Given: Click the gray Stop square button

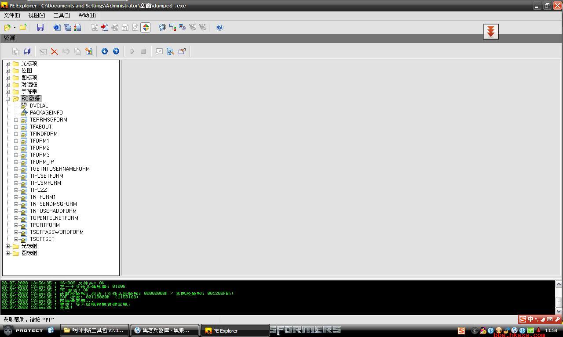Looking at the screenshot, I should click(x=143, y=51).
